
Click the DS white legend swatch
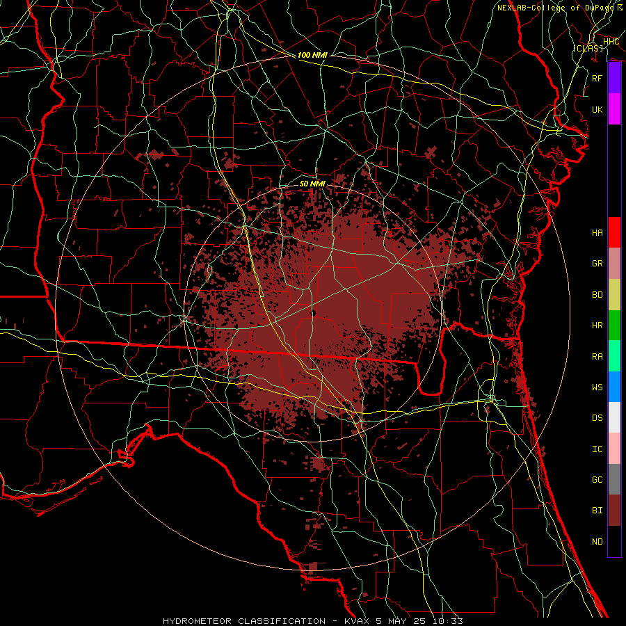coord(614,417)
